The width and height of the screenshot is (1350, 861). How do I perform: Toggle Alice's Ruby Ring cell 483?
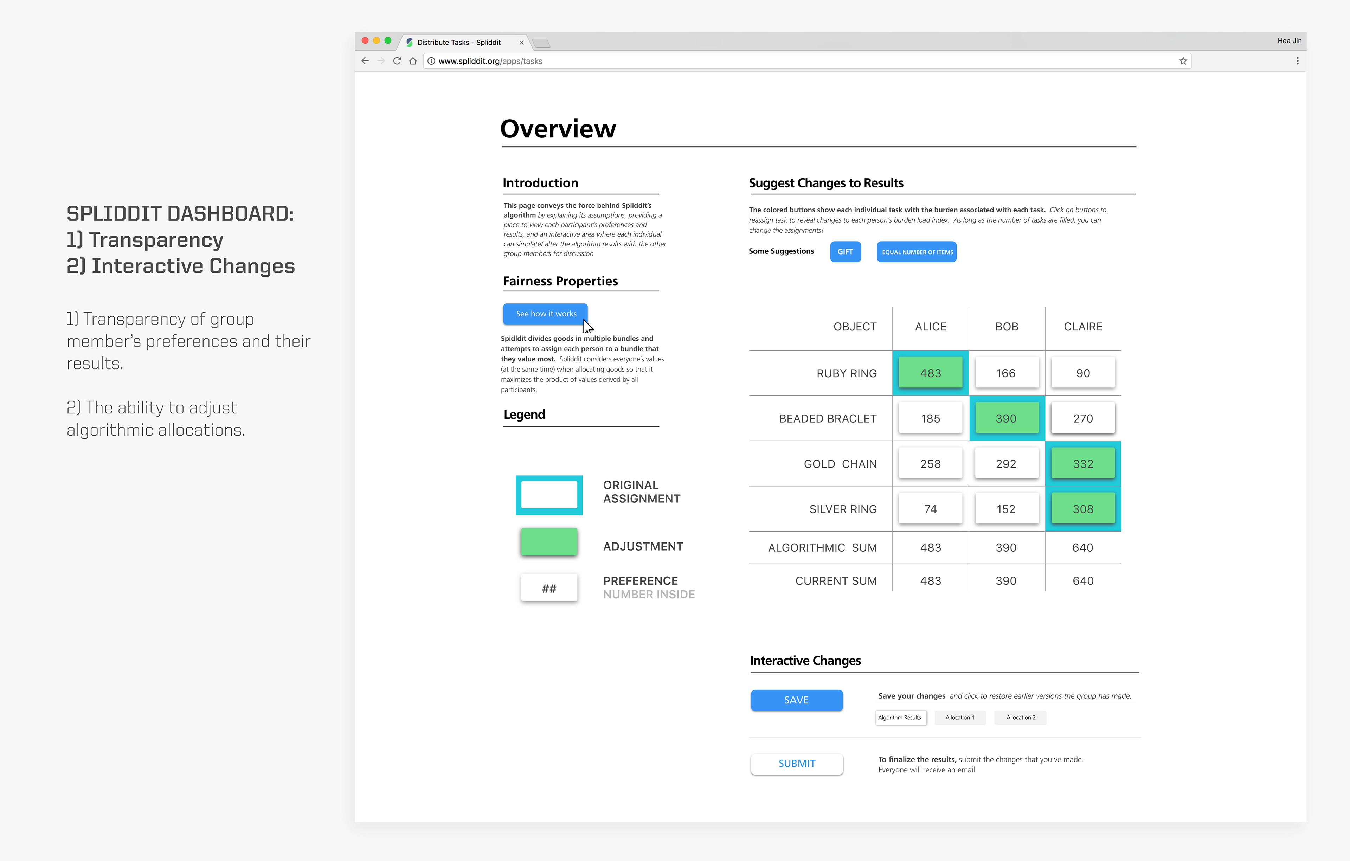coord(930,373)
